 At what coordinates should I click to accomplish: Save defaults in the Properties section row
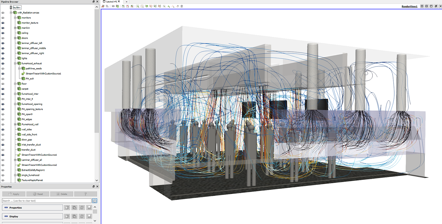coord(89,207)
